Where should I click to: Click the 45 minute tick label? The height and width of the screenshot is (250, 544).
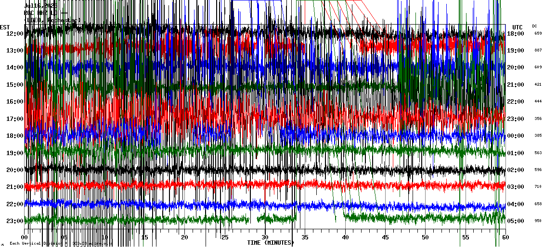tap(385, 237)
